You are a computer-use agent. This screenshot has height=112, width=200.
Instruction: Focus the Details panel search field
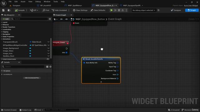point(23,67)
